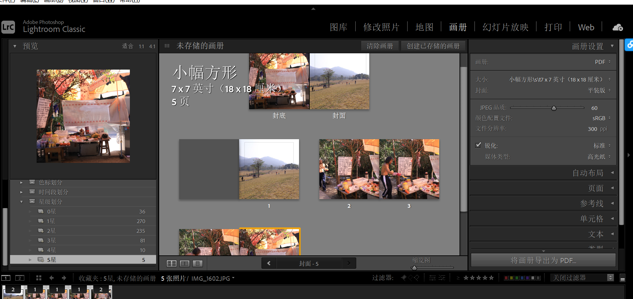Select the 5星 collection row
The height and width of the screenshot is (299, 633).
tap(83, 260)
